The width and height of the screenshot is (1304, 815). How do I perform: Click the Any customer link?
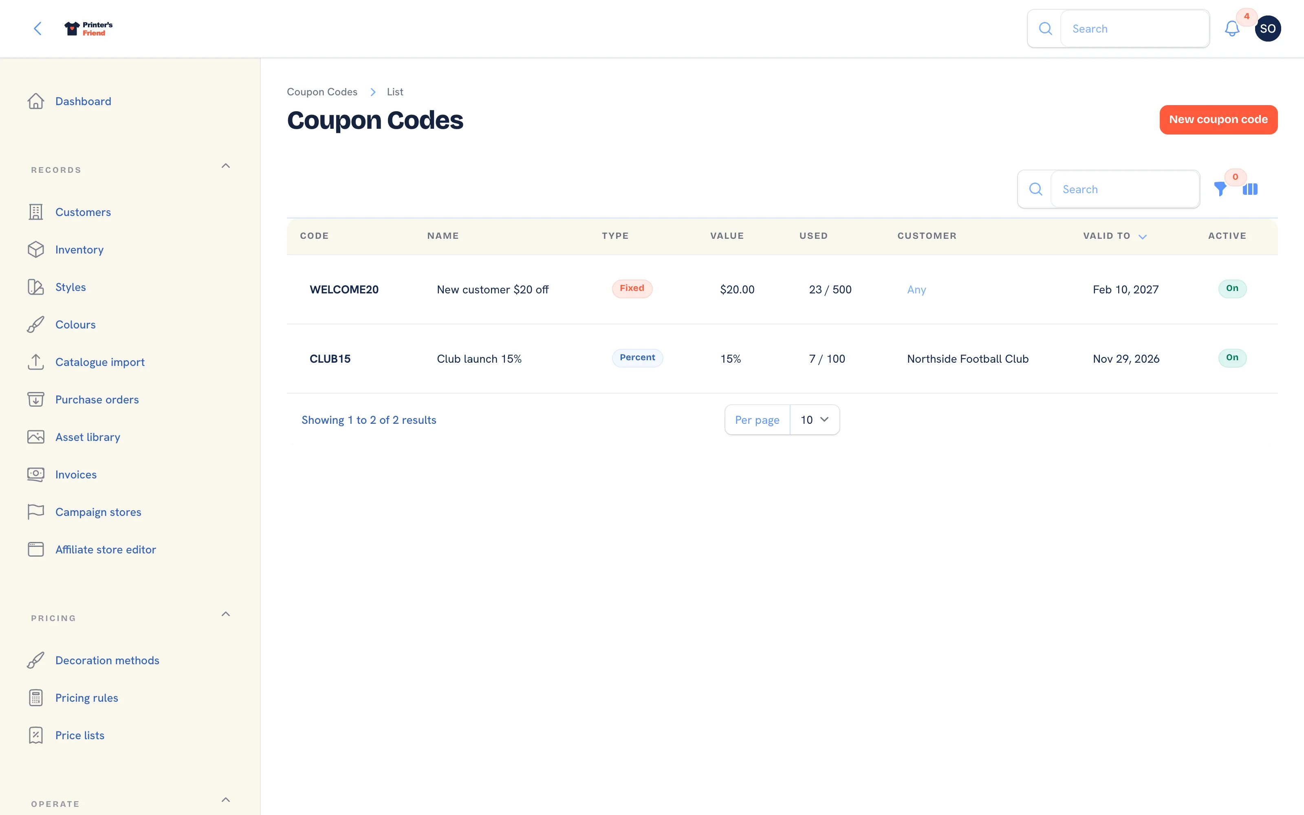tap(916, 290)
